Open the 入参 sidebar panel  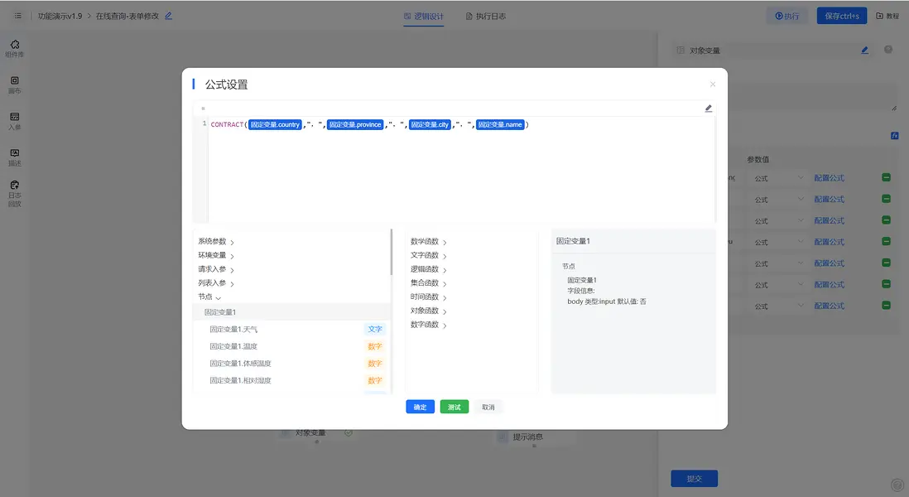coord(15,121)
